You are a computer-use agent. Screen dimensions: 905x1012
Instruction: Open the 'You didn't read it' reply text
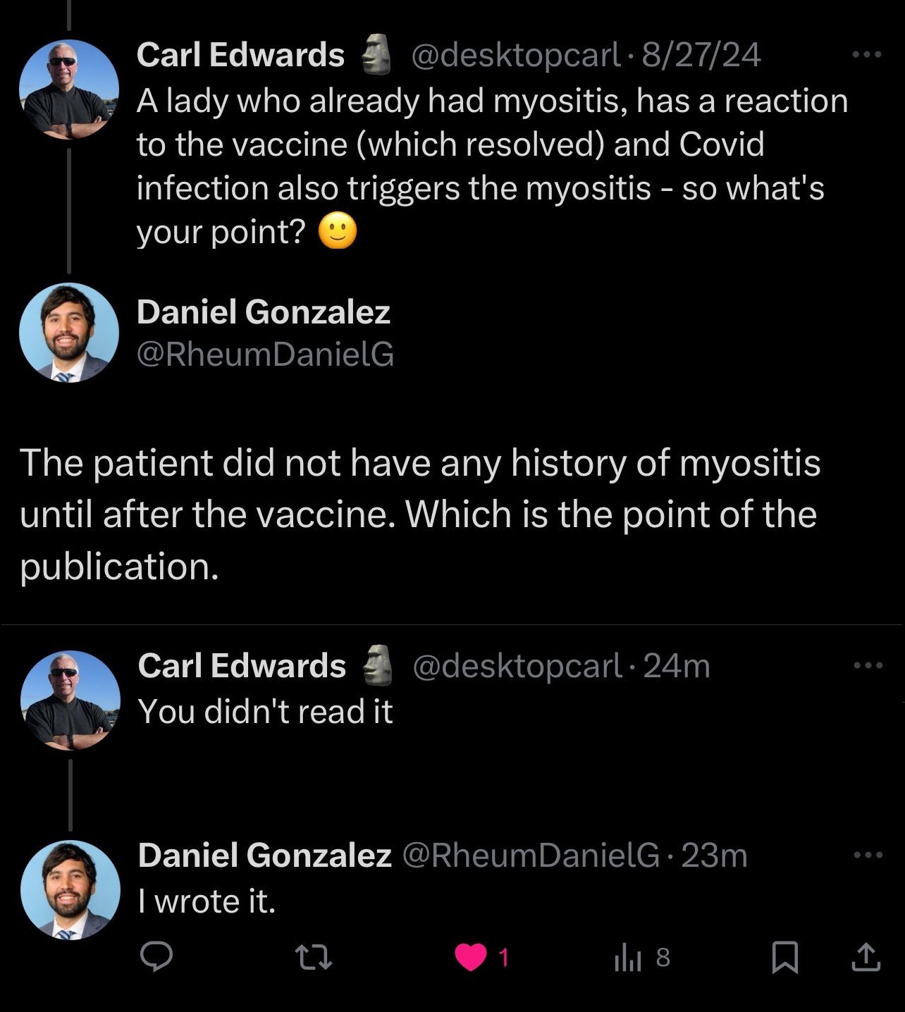click(x=265, y=711)
